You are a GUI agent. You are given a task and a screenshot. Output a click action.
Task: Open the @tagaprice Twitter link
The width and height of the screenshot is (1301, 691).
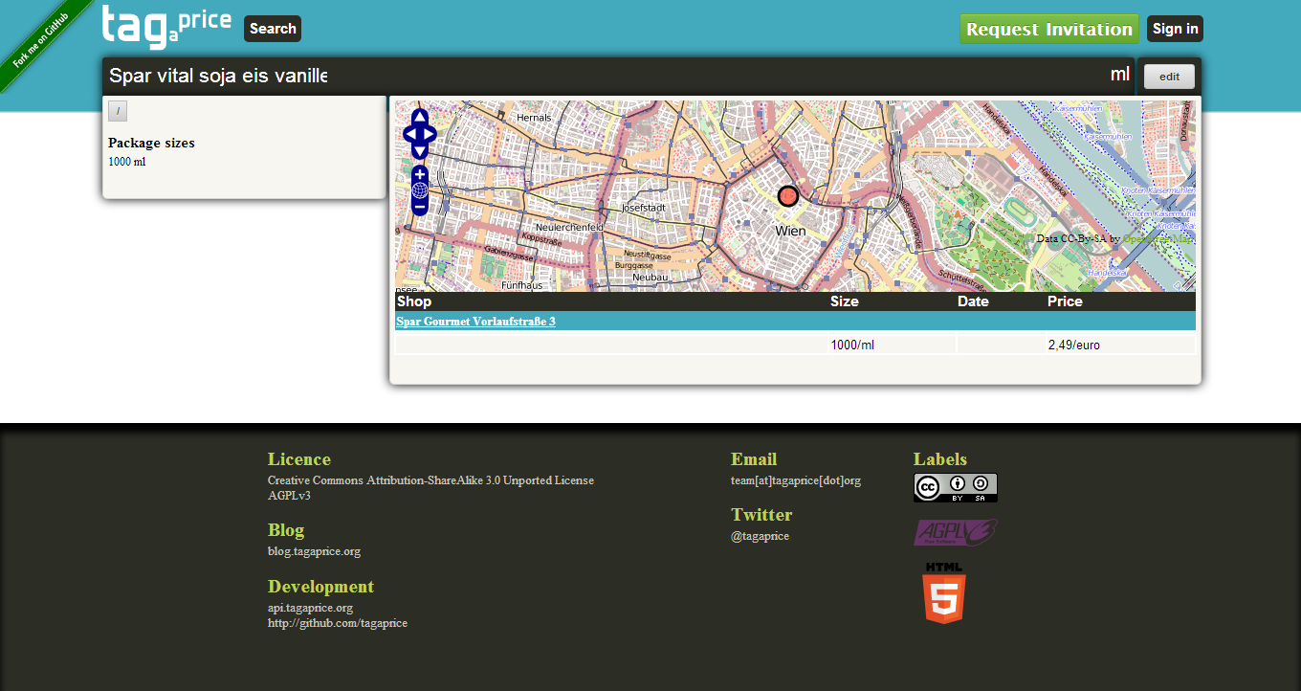(x=760, y=536)
